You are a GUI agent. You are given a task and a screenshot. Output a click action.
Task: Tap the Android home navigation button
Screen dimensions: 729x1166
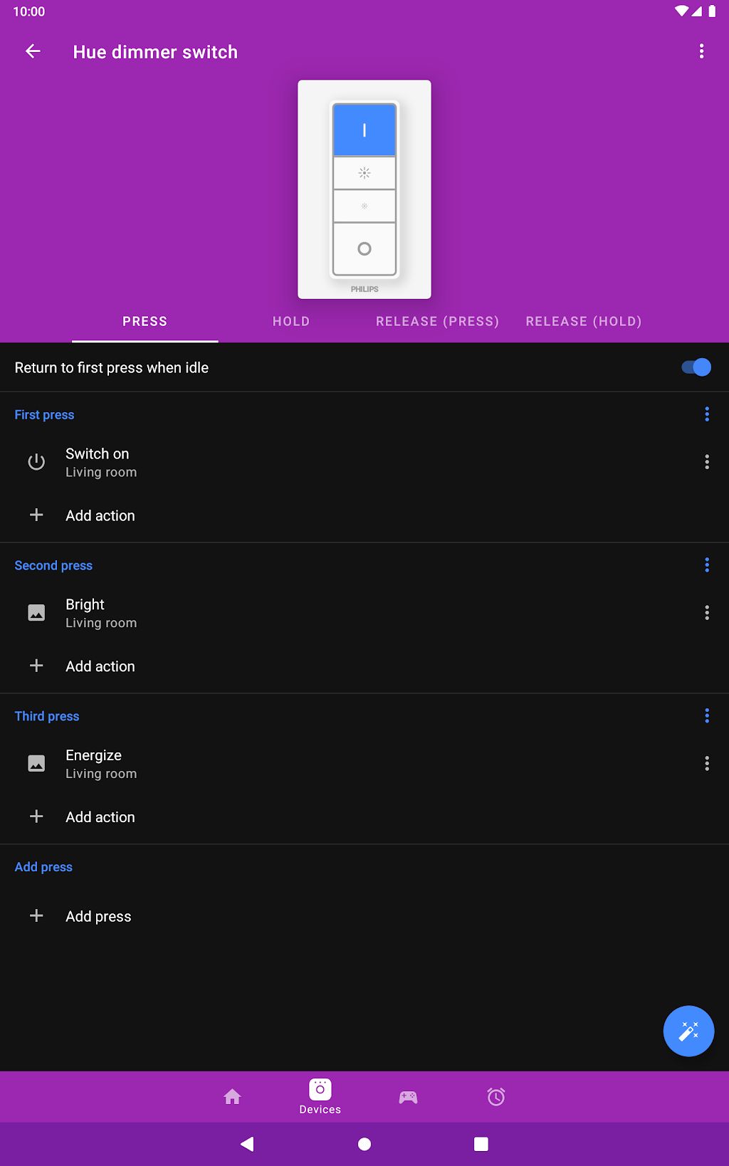tap(364, 1144)
